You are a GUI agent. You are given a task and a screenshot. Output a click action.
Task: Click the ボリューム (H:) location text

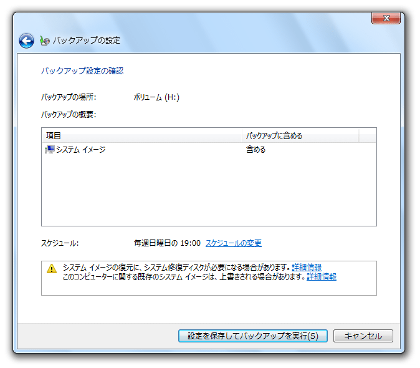coord(156,97)
